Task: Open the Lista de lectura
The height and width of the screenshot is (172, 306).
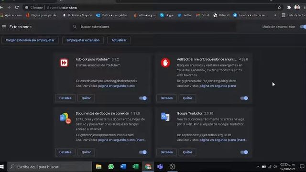Action: pos(294,15)
